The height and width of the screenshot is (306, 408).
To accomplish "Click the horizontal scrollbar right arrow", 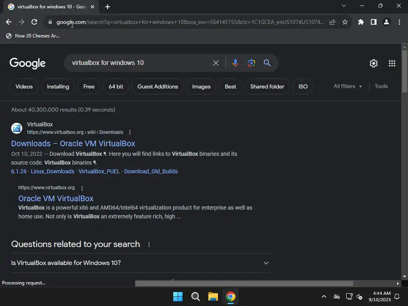I will (398, 283).
